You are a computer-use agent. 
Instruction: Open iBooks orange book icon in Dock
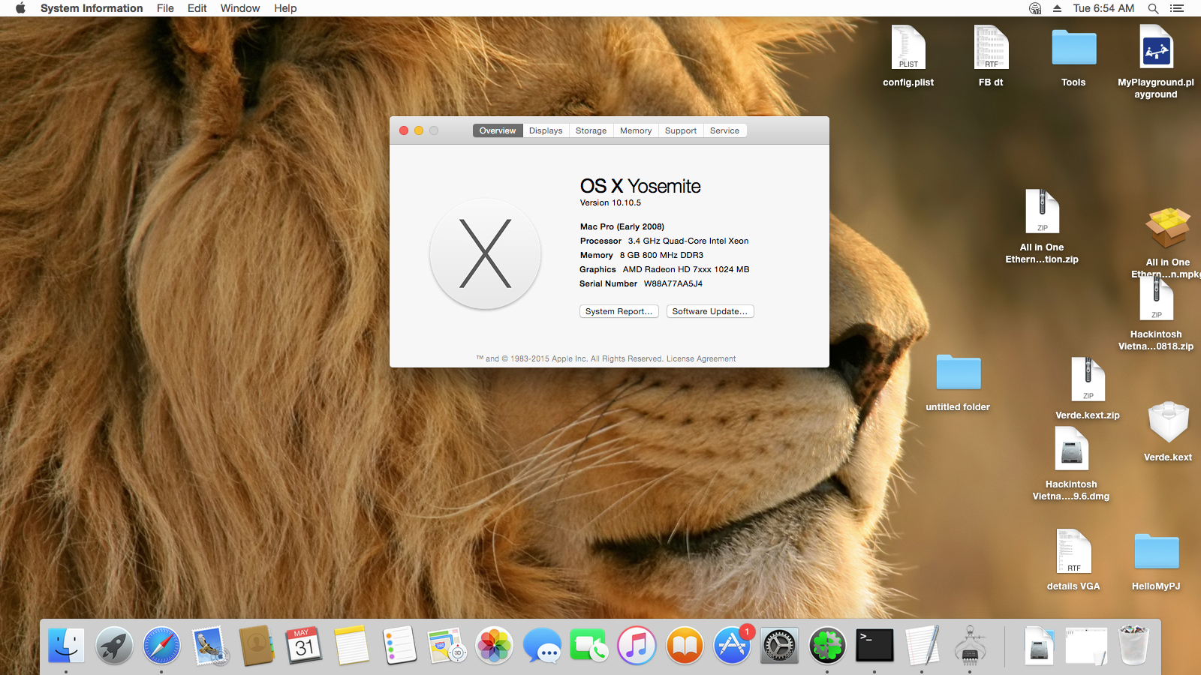pos(685,645)
